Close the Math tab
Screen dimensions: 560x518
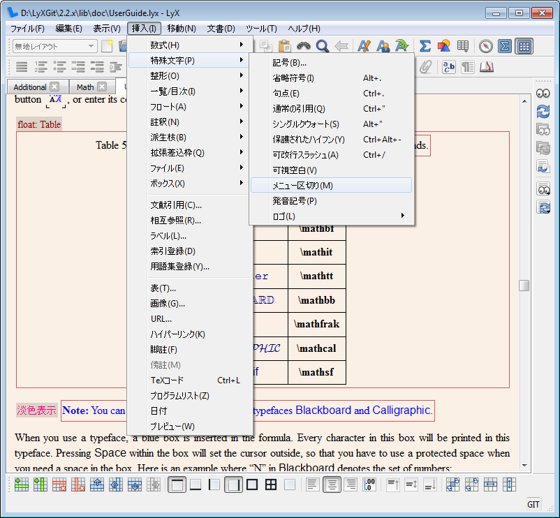(x=102, y=87)
